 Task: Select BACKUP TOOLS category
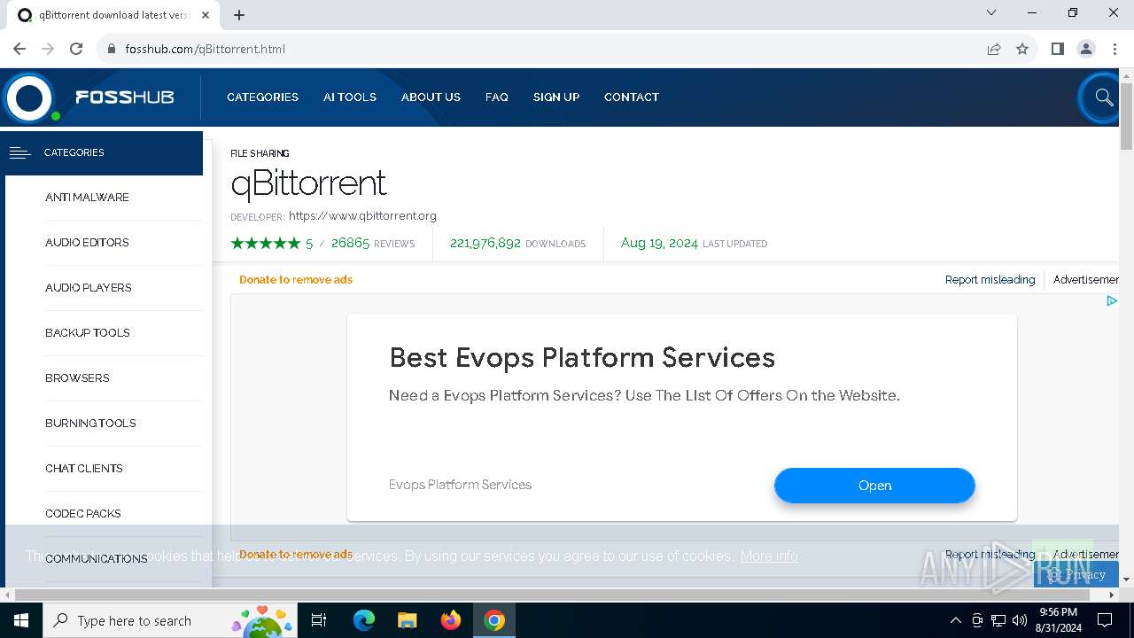(x=88, y=333)
